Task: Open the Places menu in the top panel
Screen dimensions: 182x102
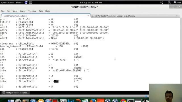Action: [x=19, y=3]
